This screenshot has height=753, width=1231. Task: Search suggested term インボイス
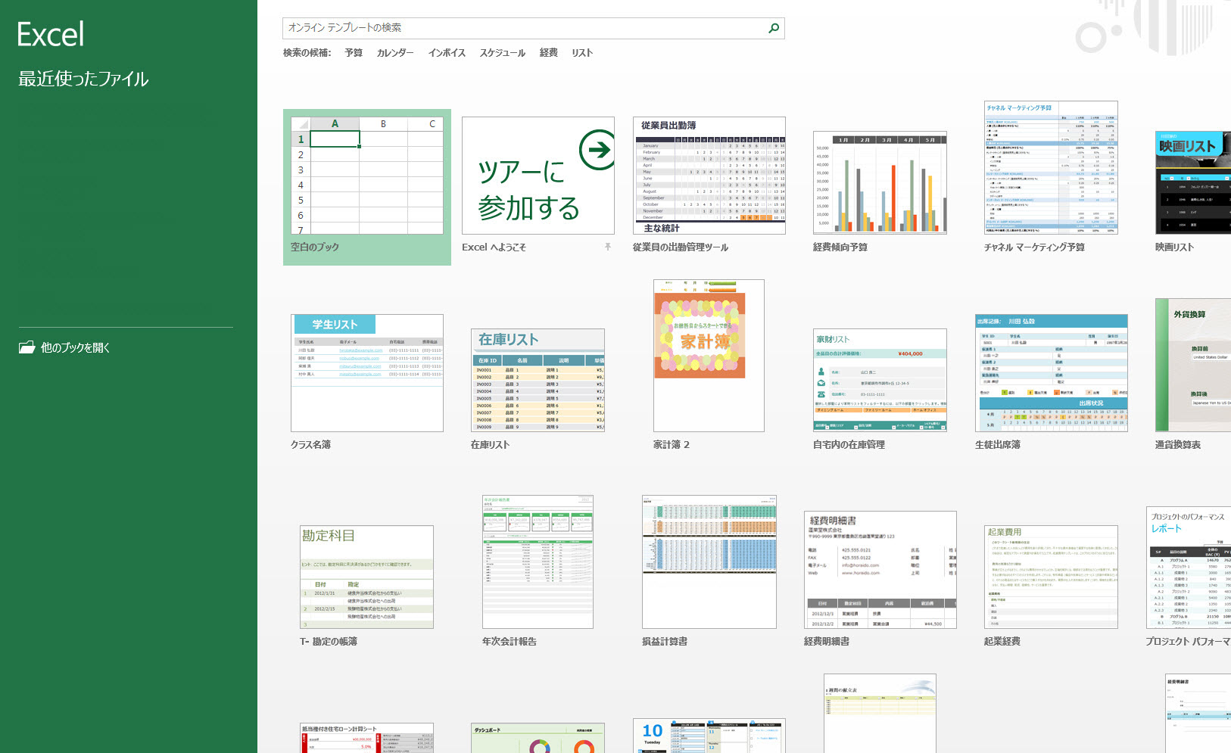click(447, 53)
